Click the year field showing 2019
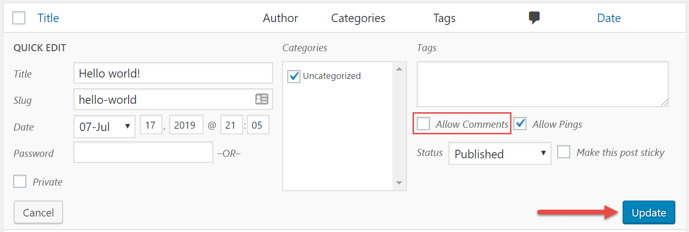Image resolution: width=689 pixels, height=232 pixels. tap(186, 125)
